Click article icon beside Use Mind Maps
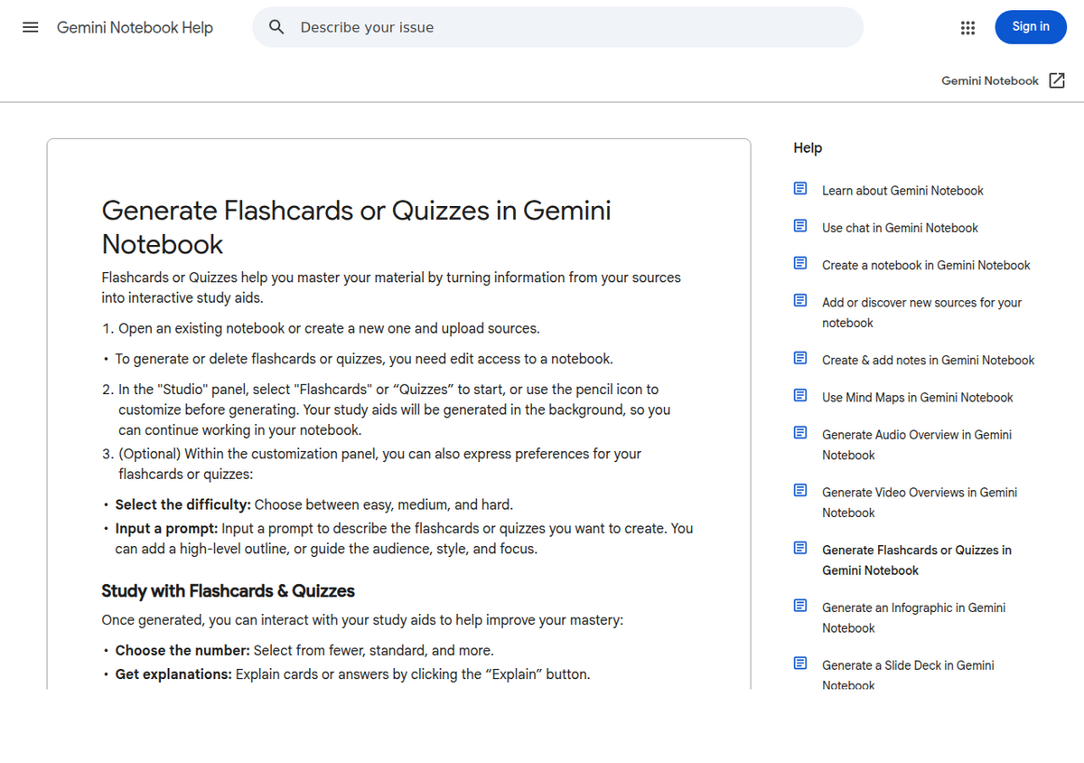Screen dimensions: 1084x763 point(800,395)
